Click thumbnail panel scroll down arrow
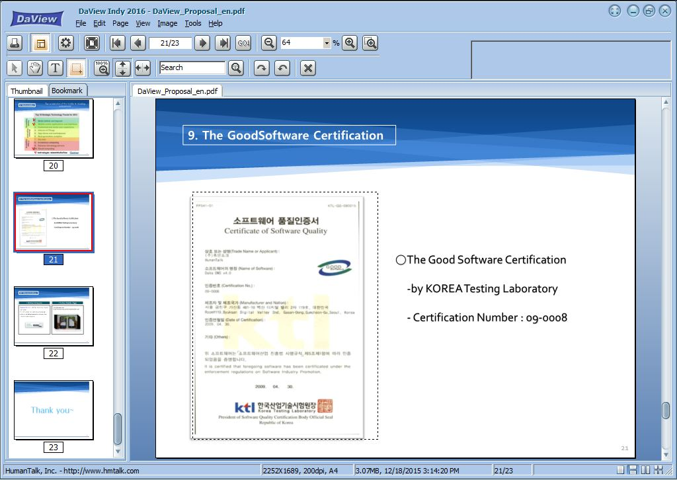Viewport: 677px width, 480px height. point(118,452)
